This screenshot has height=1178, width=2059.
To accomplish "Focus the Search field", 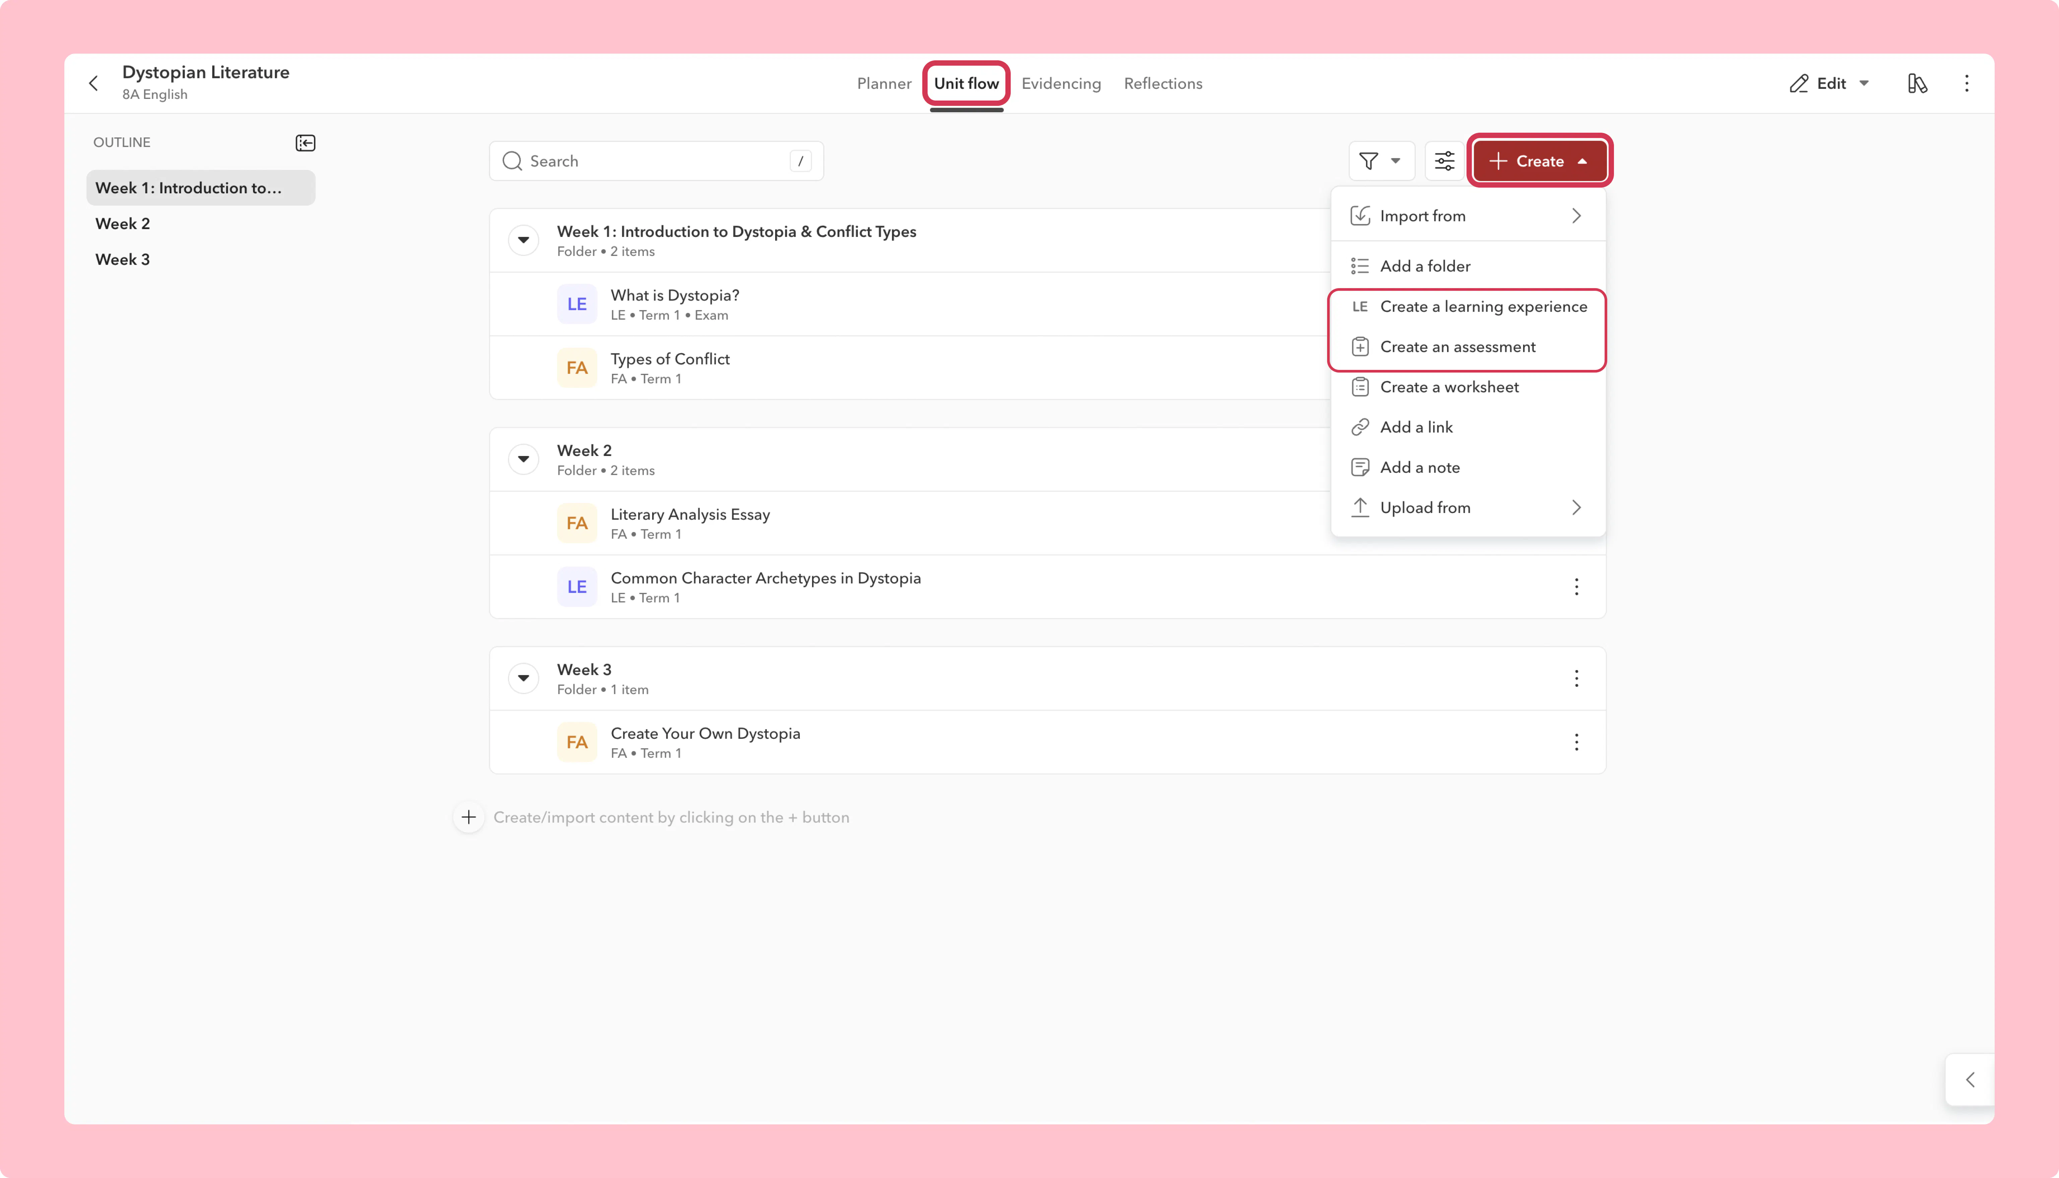I will [x=656, y=161].
